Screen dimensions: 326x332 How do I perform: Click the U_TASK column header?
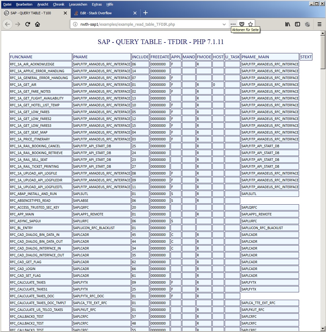(232, 57)
